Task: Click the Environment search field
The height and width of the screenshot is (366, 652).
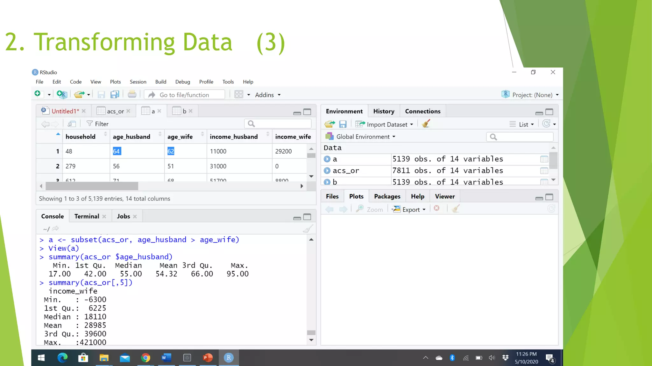Action: (x=520, y=137)
